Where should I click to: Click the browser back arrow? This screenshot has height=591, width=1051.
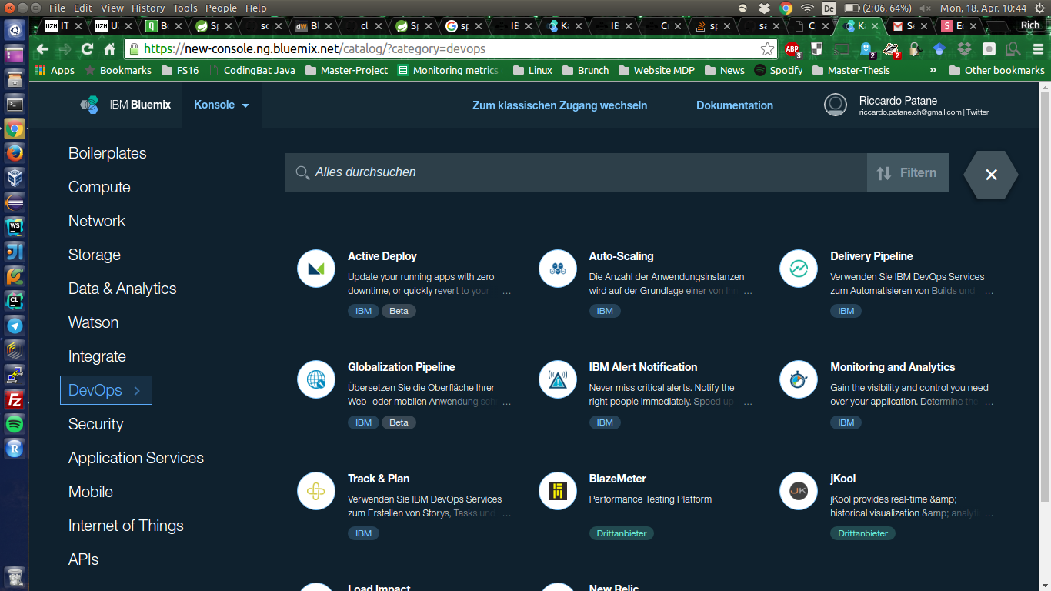click(x=42, y=49)
